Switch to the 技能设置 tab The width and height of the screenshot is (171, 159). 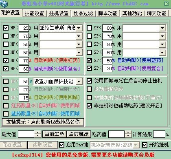coord(35,13)
